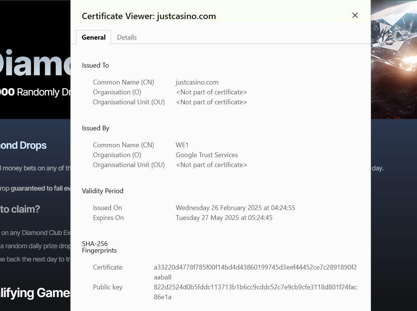Click the certificate SHA-256 fingerprint hash
The image size is (417, 311).
[255, 268]
